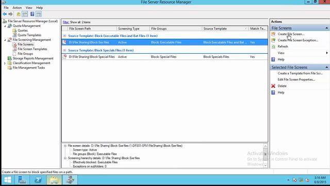Show hidden system tray icons arrow

point(288,180)
